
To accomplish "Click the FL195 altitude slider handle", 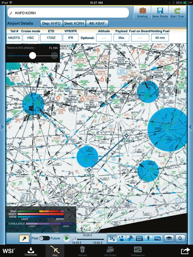I will (32, 55).
